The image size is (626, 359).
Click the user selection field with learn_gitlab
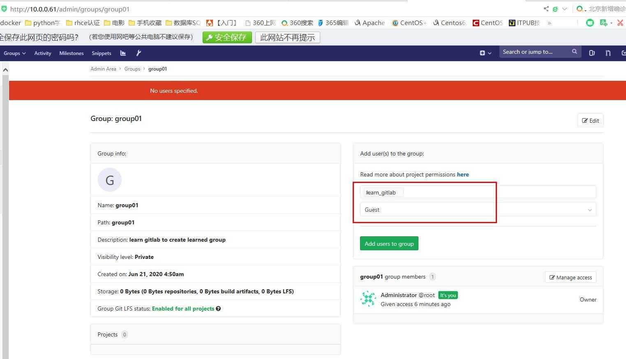coord(478,192)
